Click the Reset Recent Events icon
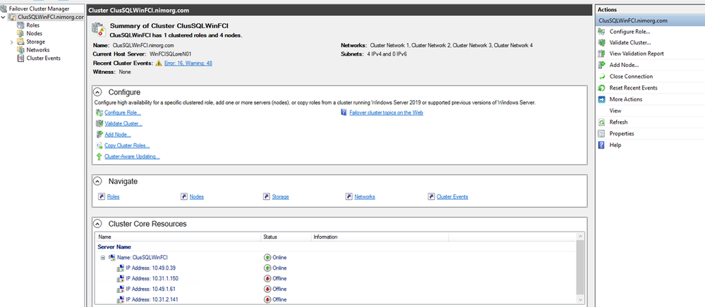 click(601, 88)
